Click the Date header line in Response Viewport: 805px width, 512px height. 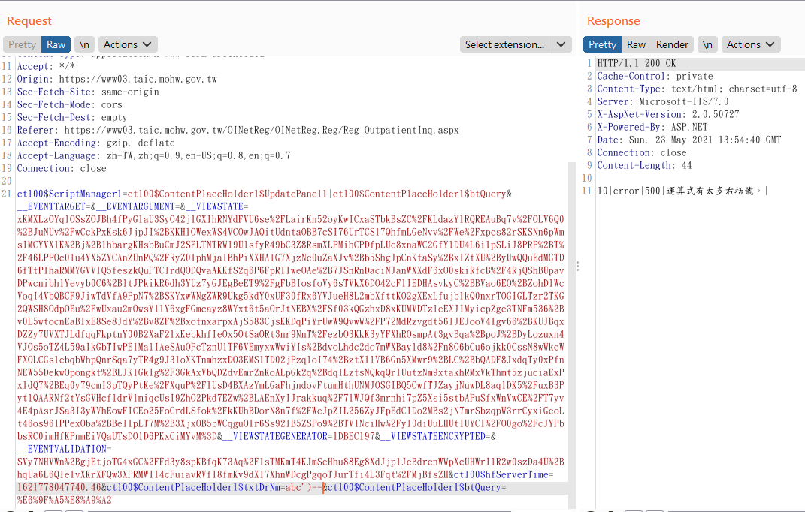click(x=689, y=140)
